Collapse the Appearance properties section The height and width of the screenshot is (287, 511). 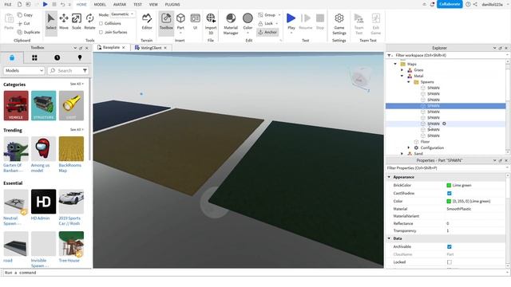click(x=389, y=177)
